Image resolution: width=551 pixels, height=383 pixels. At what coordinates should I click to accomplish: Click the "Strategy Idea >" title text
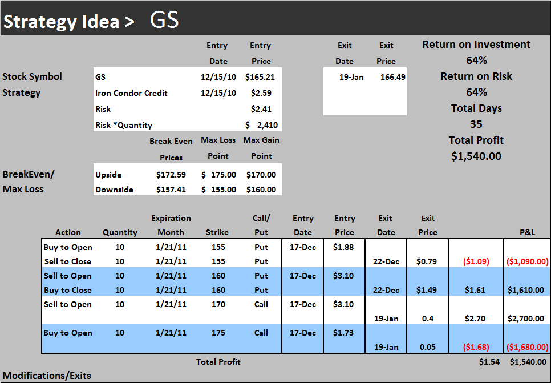click(x=69, y=22)
